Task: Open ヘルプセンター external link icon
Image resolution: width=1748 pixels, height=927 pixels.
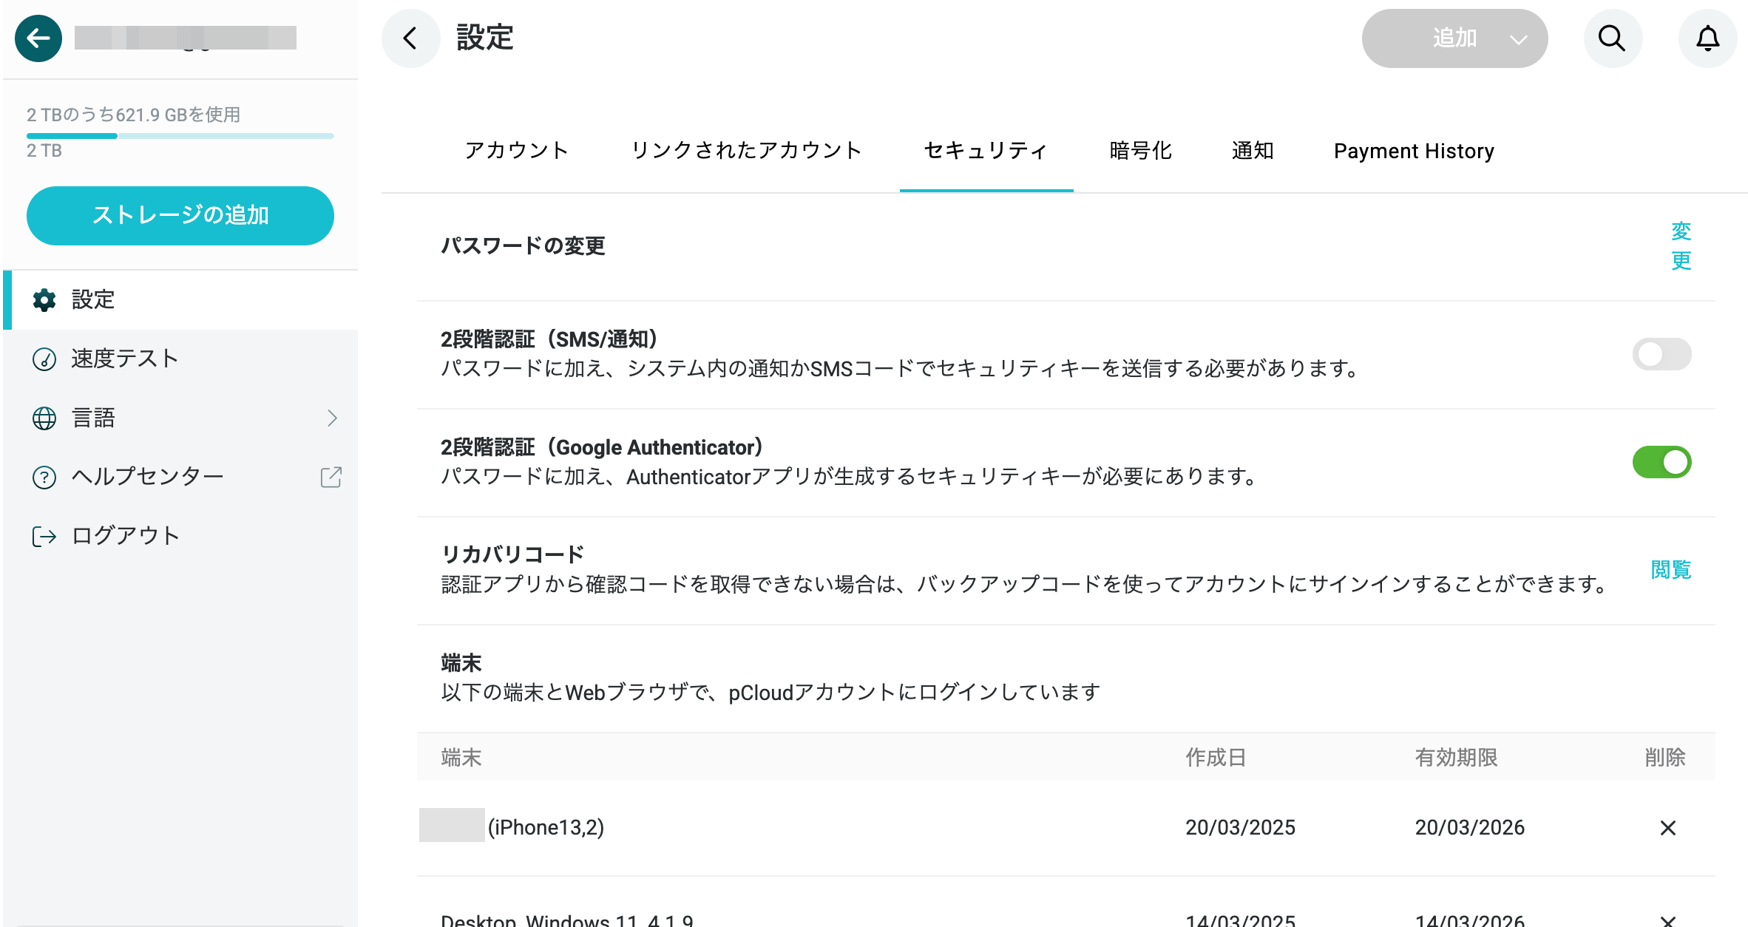Action: [x=331, y=477]
